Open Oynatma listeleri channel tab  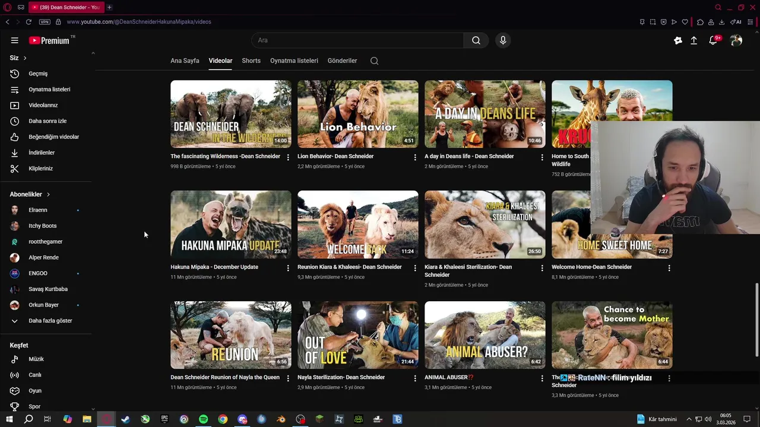(x=294, y=60)
